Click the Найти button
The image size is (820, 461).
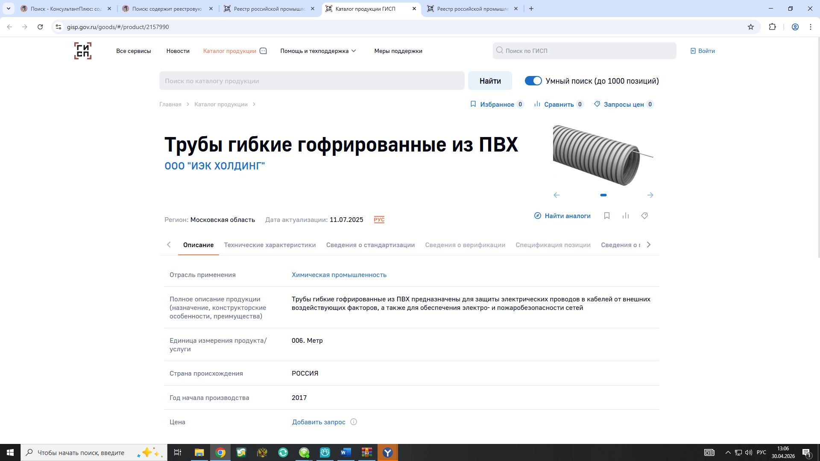490,81
